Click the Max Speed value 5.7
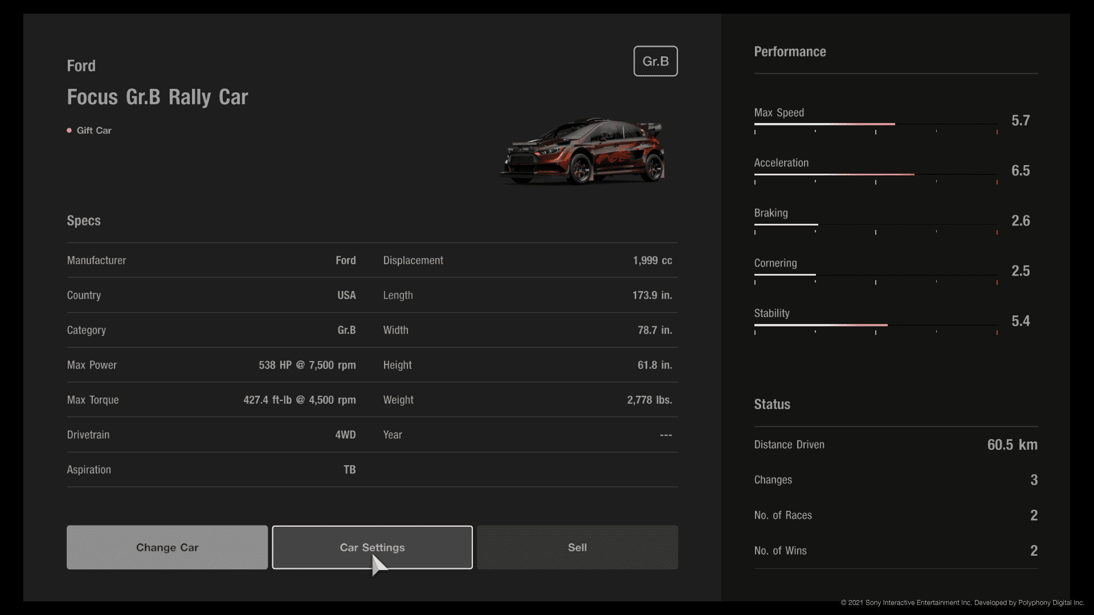The image size is (1094, 615). [1020, 121]
